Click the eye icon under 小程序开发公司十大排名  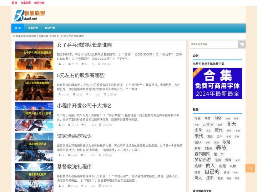click(82, 125)
